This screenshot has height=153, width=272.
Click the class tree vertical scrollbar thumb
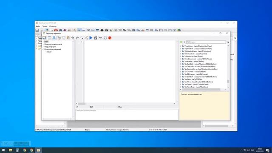pyautogui.click(x=228, y=81)
